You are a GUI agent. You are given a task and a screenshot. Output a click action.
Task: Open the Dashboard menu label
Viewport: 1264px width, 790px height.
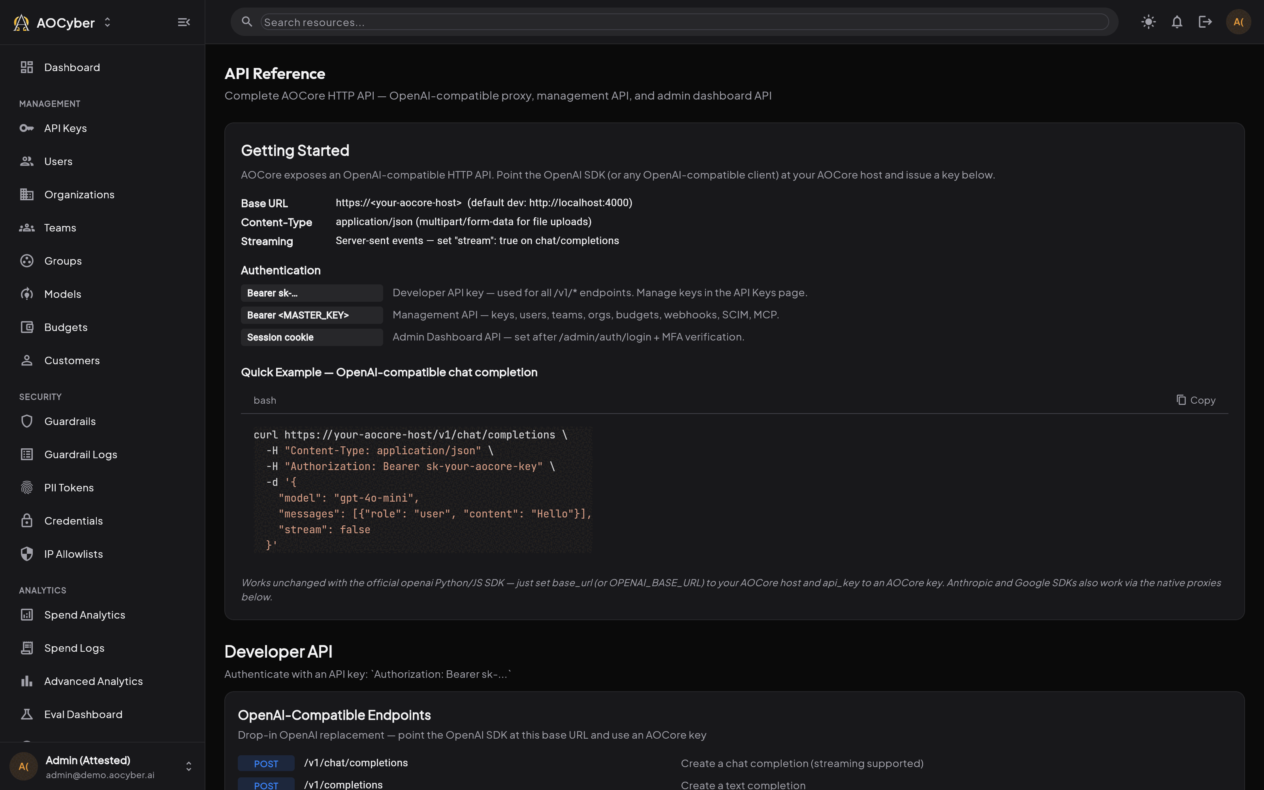coord(72,68)
